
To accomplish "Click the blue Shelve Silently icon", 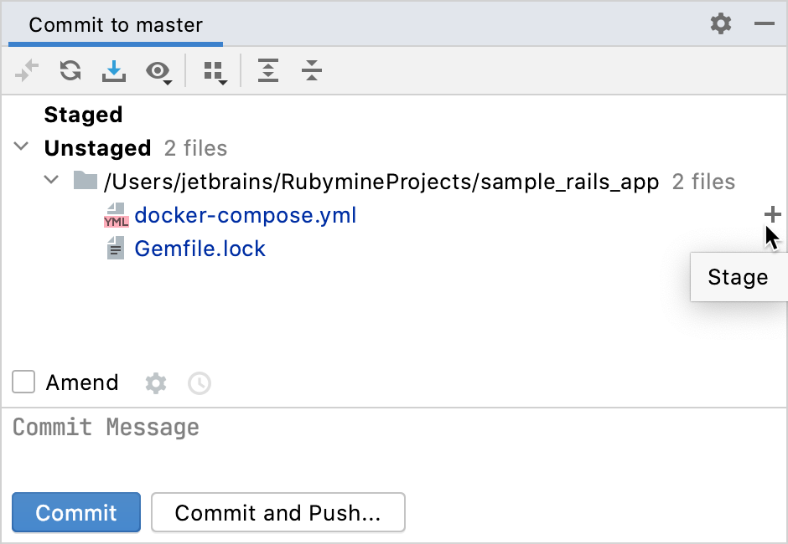I will (x=113, y=71).
